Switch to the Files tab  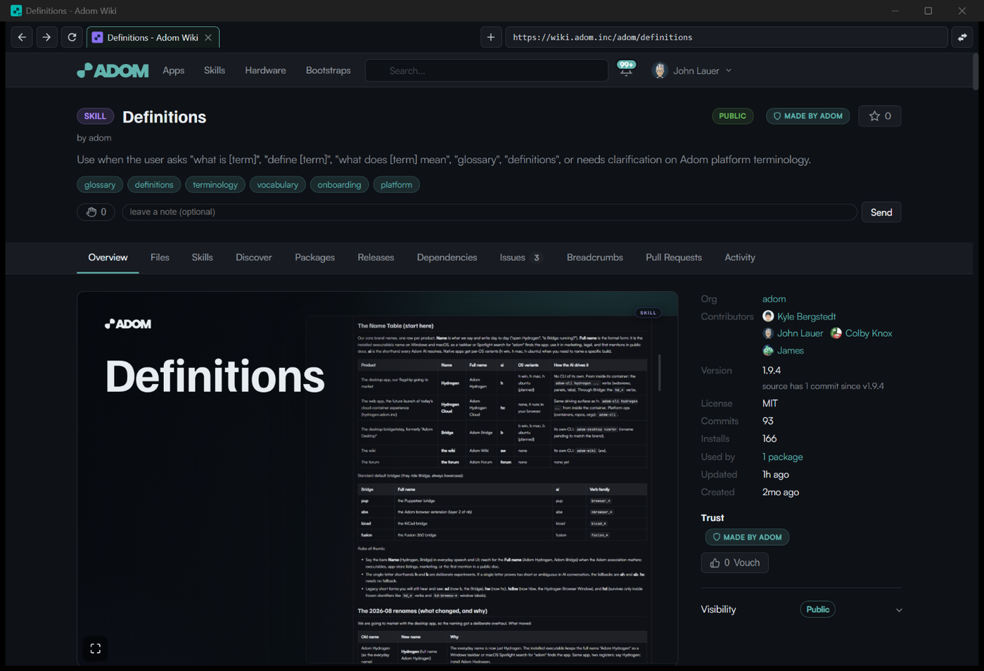coord(160,257)
